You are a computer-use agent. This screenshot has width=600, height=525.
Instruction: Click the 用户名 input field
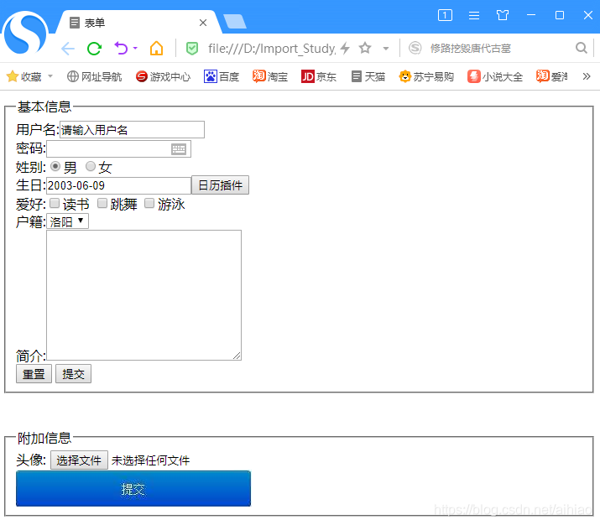132,130
